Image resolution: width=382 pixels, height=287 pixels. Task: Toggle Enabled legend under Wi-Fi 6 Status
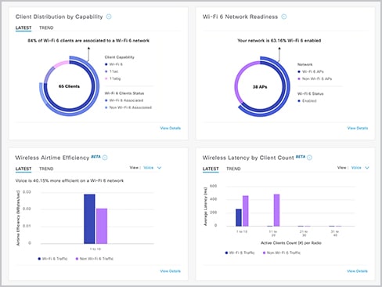click(x=307, y=101)
